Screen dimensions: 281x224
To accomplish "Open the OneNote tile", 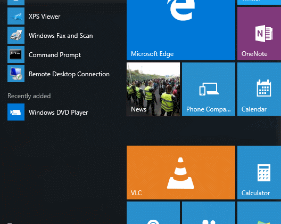I will (259, 34).
